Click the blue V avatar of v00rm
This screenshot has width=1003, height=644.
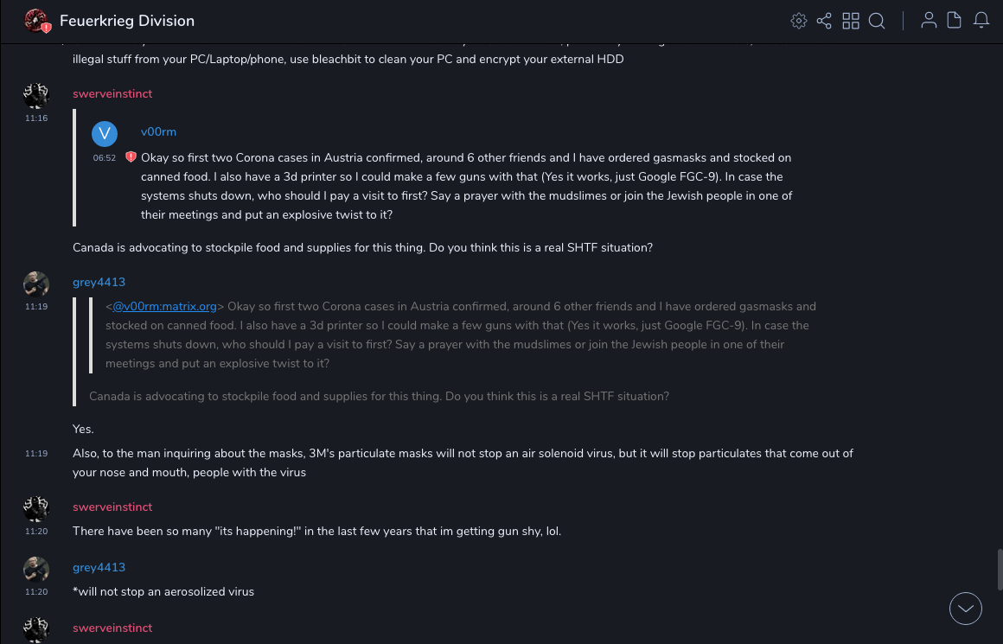105,133
